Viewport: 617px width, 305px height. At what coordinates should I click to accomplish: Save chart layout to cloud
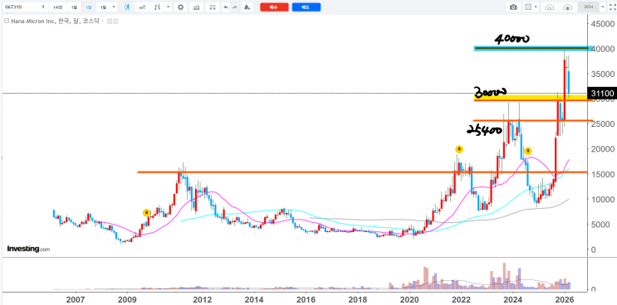[567, 7]
